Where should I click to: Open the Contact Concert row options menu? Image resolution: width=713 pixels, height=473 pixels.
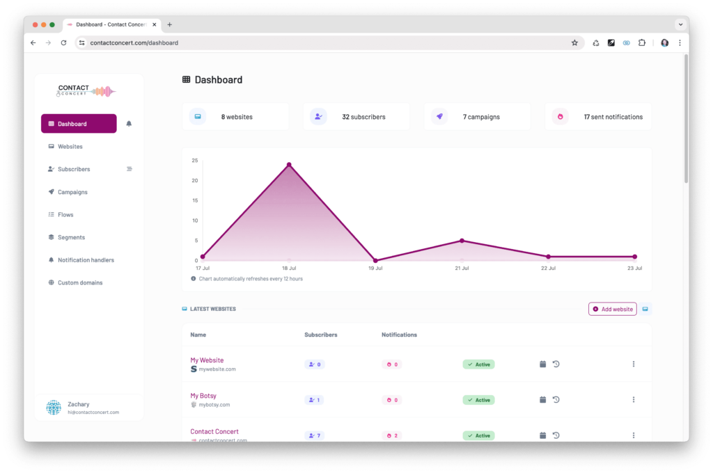coord(634,435)
